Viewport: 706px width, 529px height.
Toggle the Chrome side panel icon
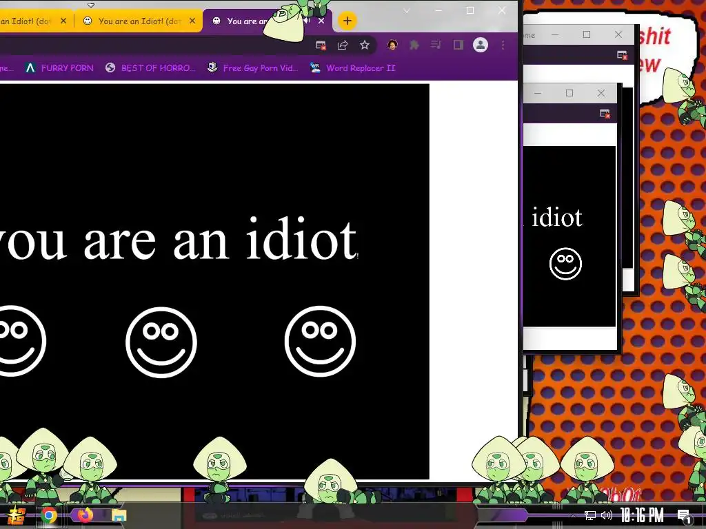(x=458, y=45)
